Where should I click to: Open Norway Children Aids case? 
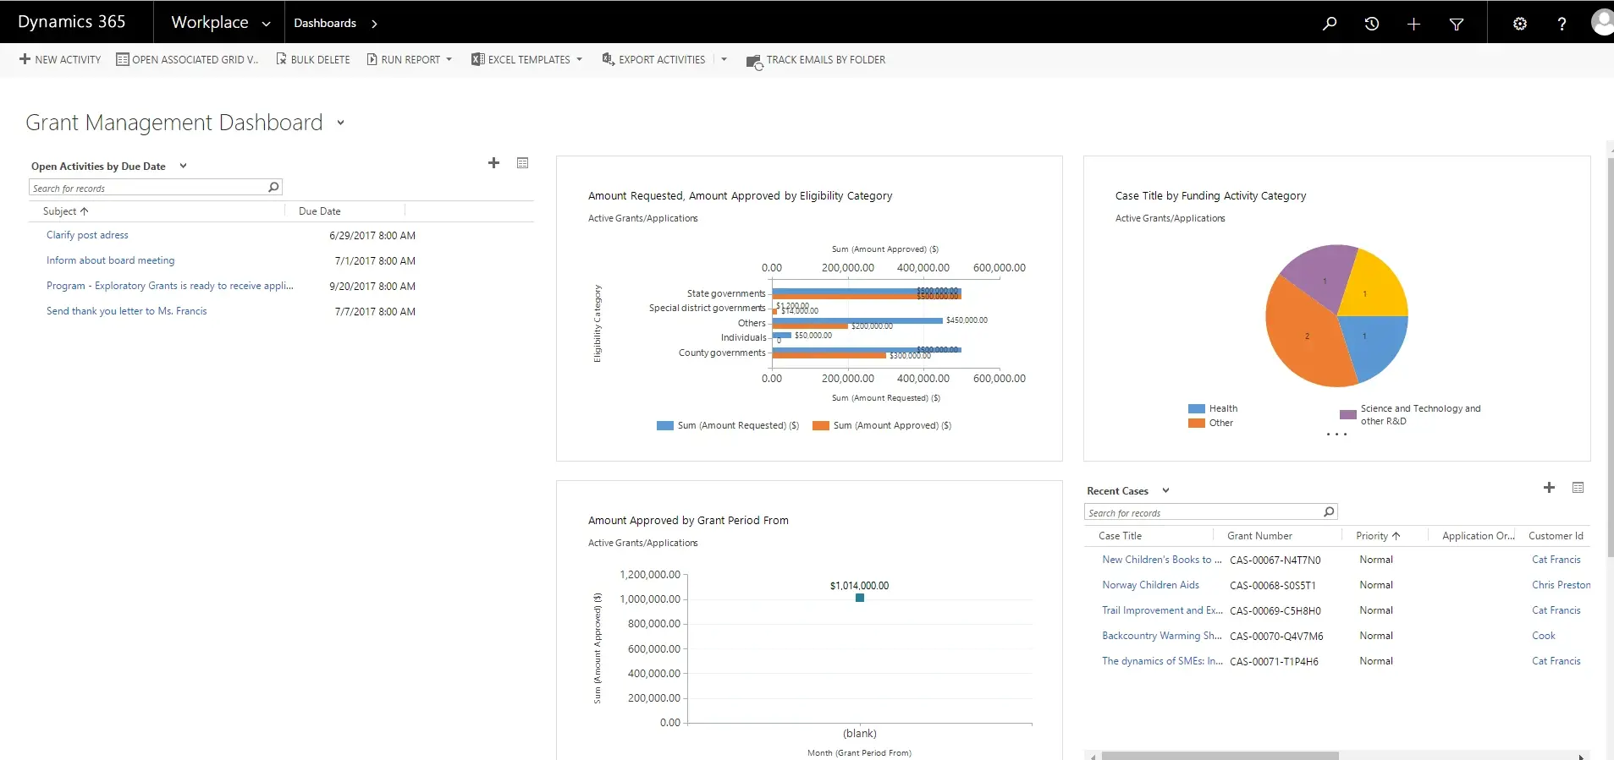(x=1150, y=585)
